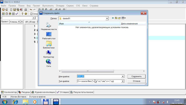186x105 pixels.
Task: Expand the Тип файла file type dropdown
Action: pyautogui.click(x=123, y=81)
